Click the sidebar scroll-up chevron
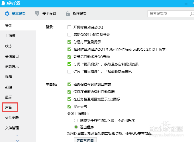This screenshot has width=194, height=142. coord(17,135)
